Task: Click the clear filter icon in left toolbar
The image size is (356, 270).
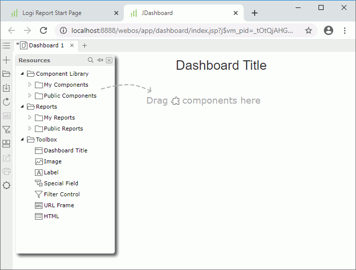Action: coord(6,130)
